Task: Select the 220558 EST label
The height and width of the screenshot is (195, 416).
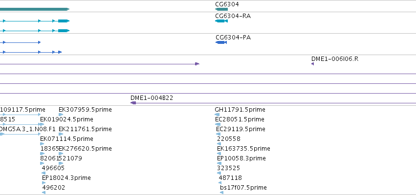Action: tap(229, 139)
